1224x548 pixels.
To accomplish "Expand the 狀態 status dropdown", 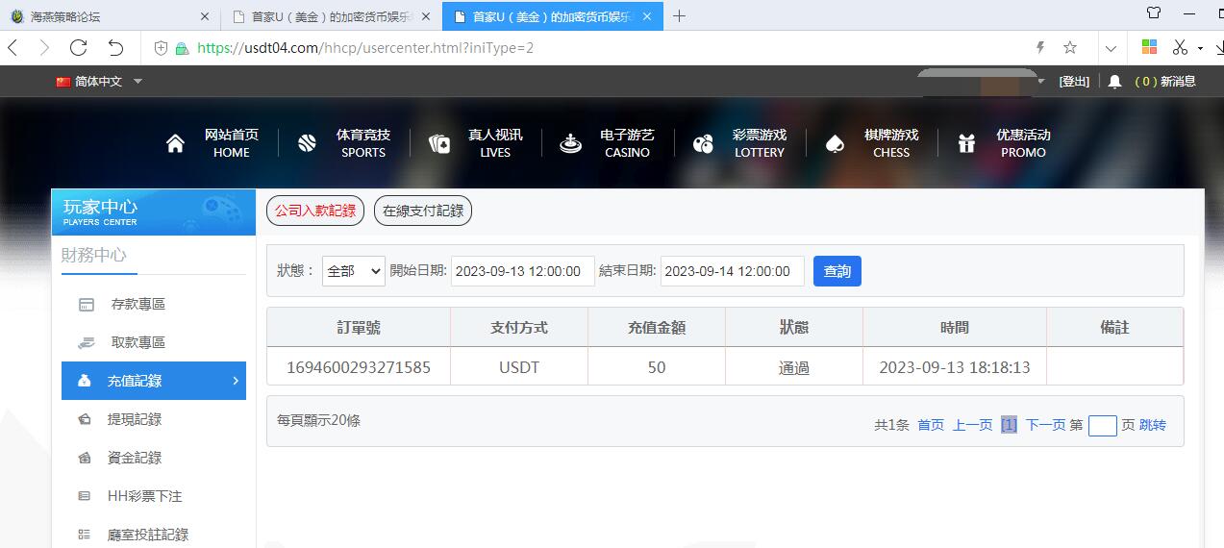I will tap(353, 271).
